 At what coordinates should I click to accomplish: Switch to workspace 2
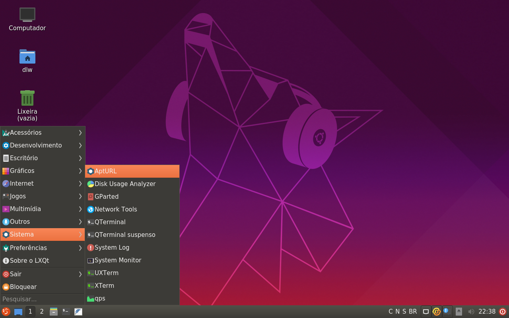tap(42, 312)
